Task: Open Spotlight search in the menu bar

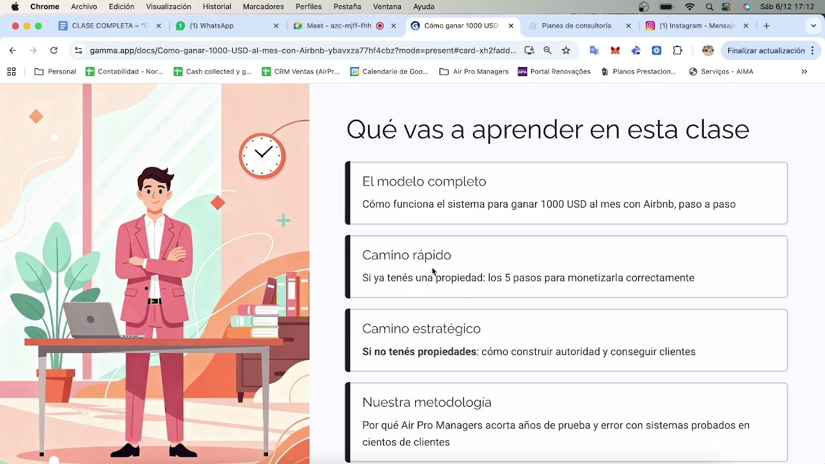Action: (x=709, y=6)
